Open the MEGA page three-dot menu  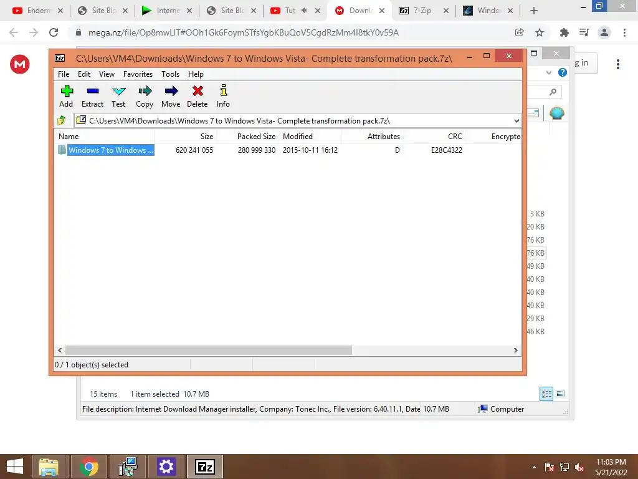tap(617, 64)
